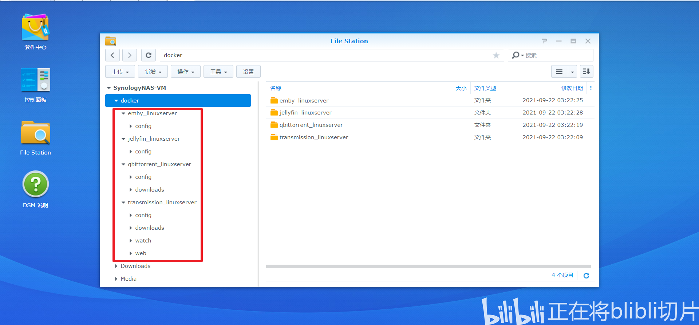Select Media shared folder in the tree

click(129, 279)
